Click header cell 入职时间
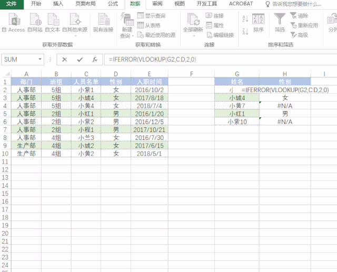This screenshot has height=272, width=337. click(150, 82)
